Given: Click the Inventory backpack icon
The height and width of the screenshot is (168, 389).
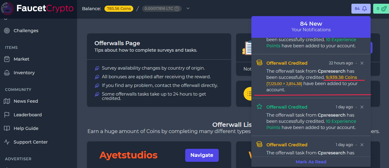Looking at the screenshot, I should pos(7,73).
